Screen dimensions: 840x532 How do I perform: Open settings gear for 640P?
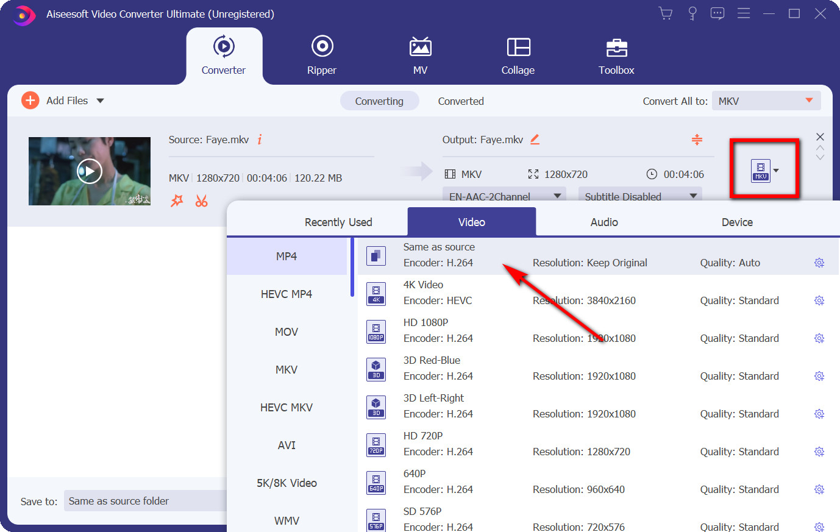819,489
